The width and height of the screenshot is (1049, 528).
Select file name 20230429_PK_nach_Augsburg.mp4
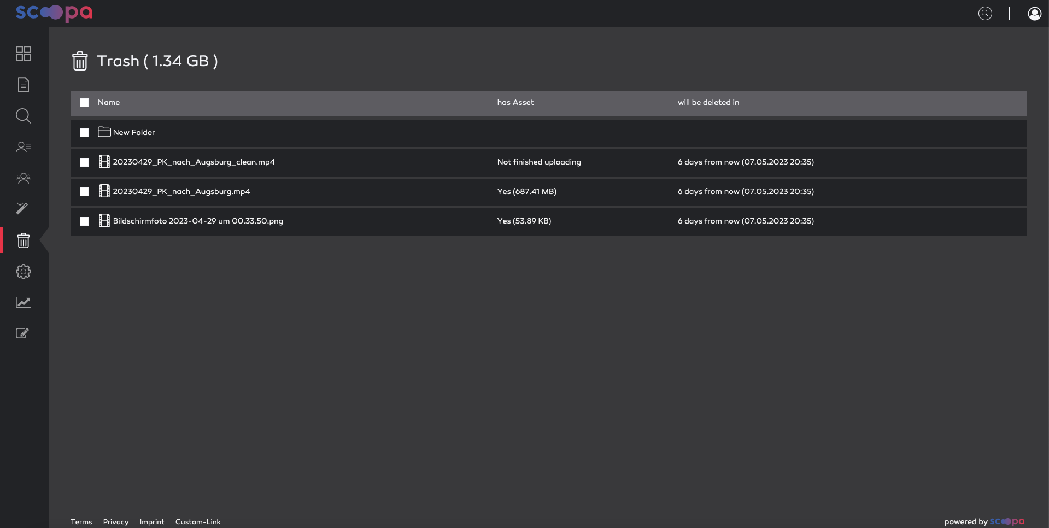click(181, 191)
